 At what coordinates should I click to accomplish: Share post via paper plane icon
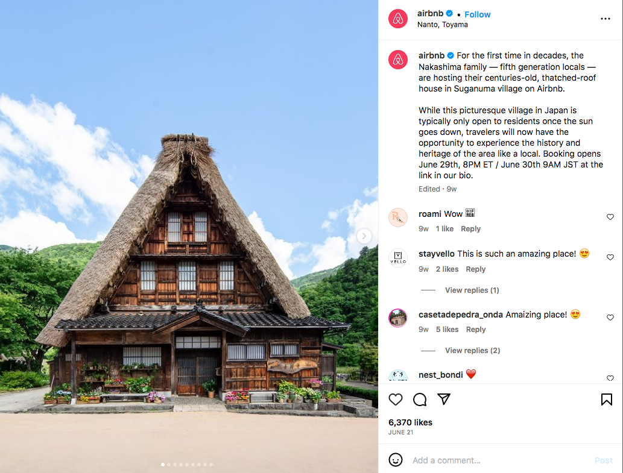point(443,399)
